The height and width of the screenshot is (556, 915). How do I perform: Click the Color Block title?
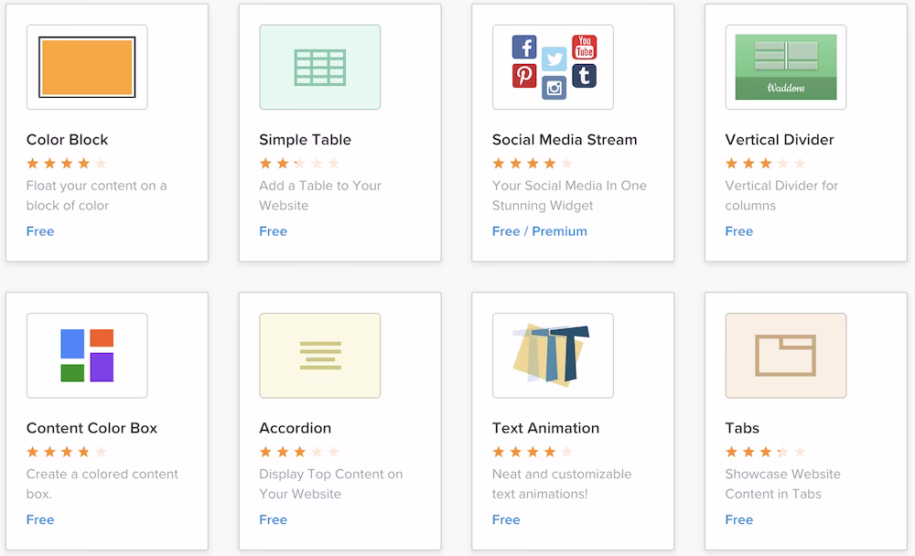(67, 139)
